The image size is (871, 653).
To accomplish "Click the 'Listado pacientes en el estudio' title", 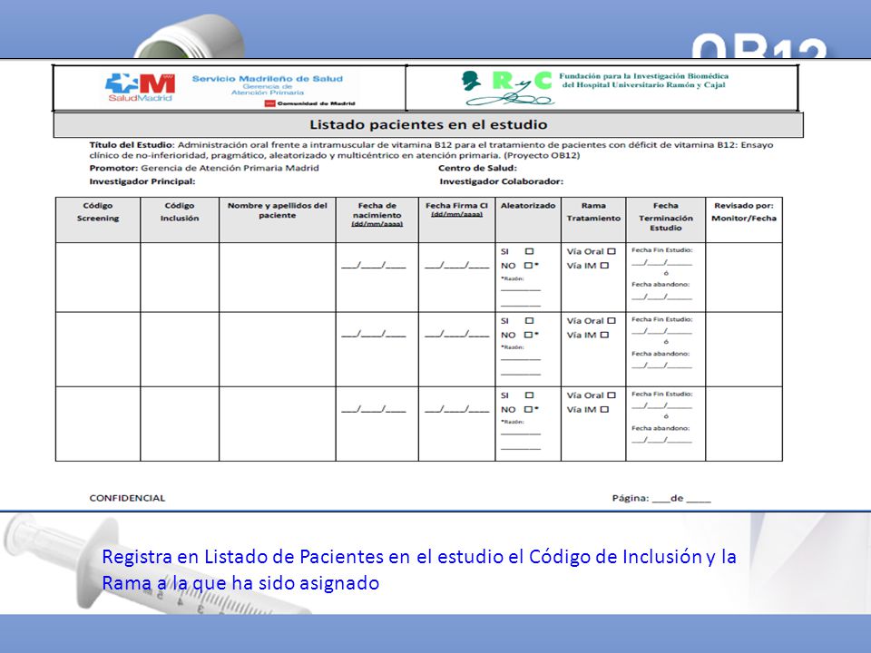I will [x=428, y=124].
